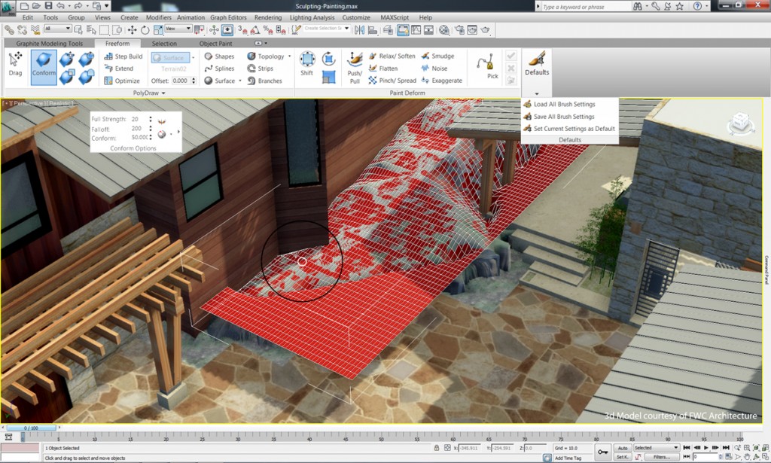
Task: Expand the PolyDraw panel dropdown
Action: click(x=163, y=93)
